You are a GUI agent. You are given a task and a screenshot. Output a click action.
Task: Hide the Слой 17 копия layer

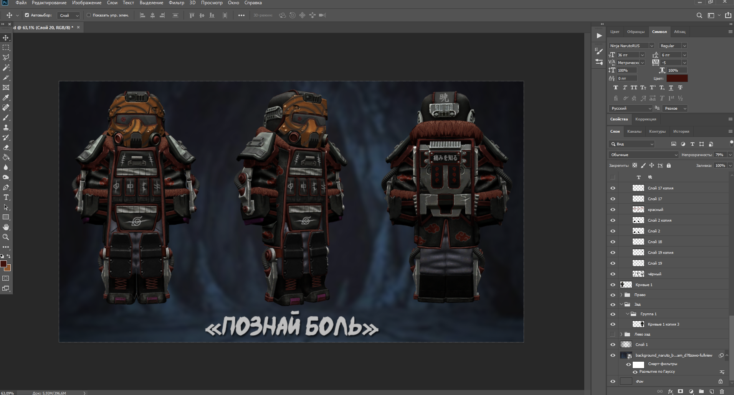coord(613,188)
